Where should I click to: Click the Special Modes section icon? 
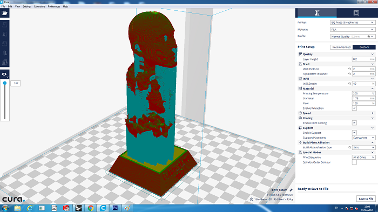pyautogui.click(x=300, y=152)
